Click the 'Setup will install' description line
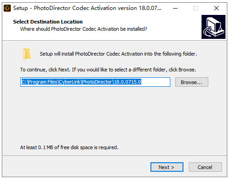The height and width of the screenshot is (179, 230). coord(118,54)
